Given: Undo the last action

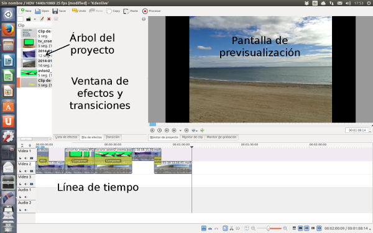Looking at the screenshot, I should tap(79, 11).
